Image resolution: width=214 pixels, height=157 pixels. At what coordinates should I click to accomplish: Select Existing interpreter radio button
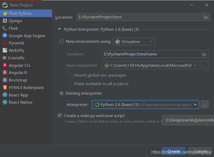[61, 93]
